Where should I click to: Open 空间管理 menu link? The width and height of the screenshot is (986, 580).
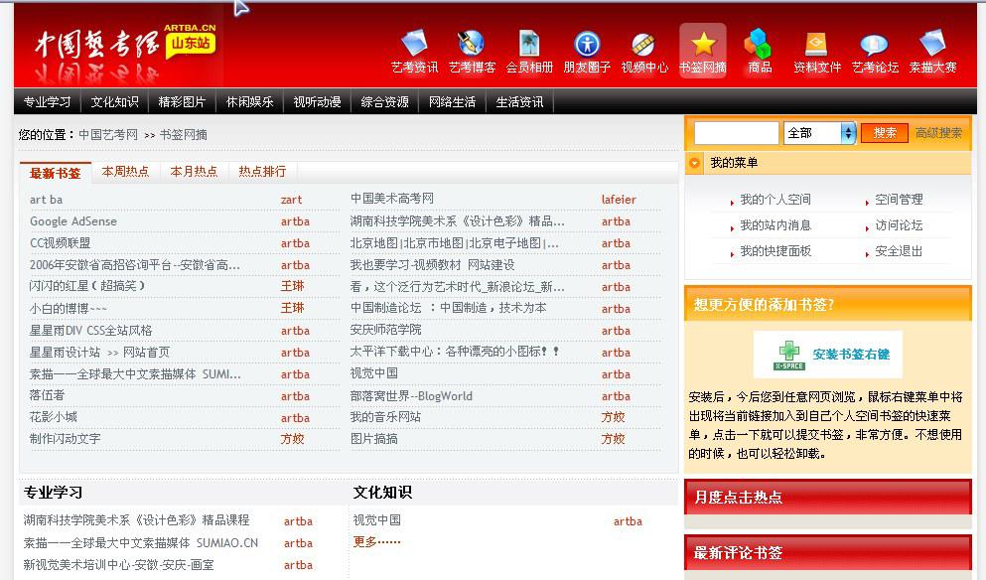899,200
